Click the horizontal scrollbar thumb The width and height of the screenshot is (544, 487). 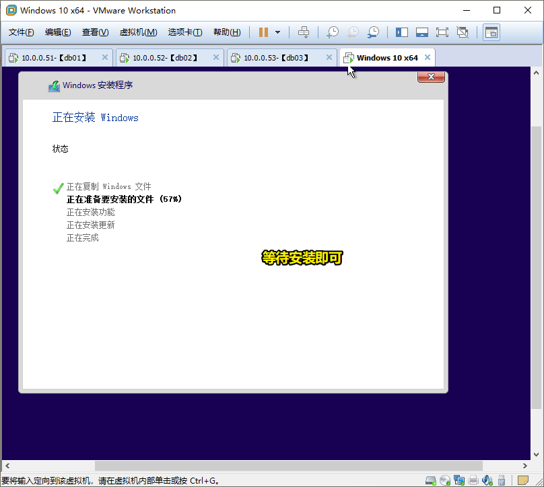coord(289,466)
